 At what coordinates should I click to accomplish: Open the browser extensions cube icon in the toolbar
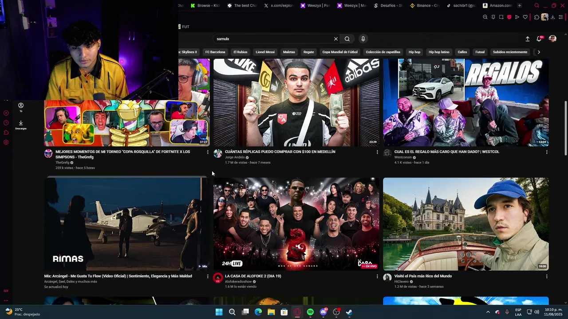point(536,17)
